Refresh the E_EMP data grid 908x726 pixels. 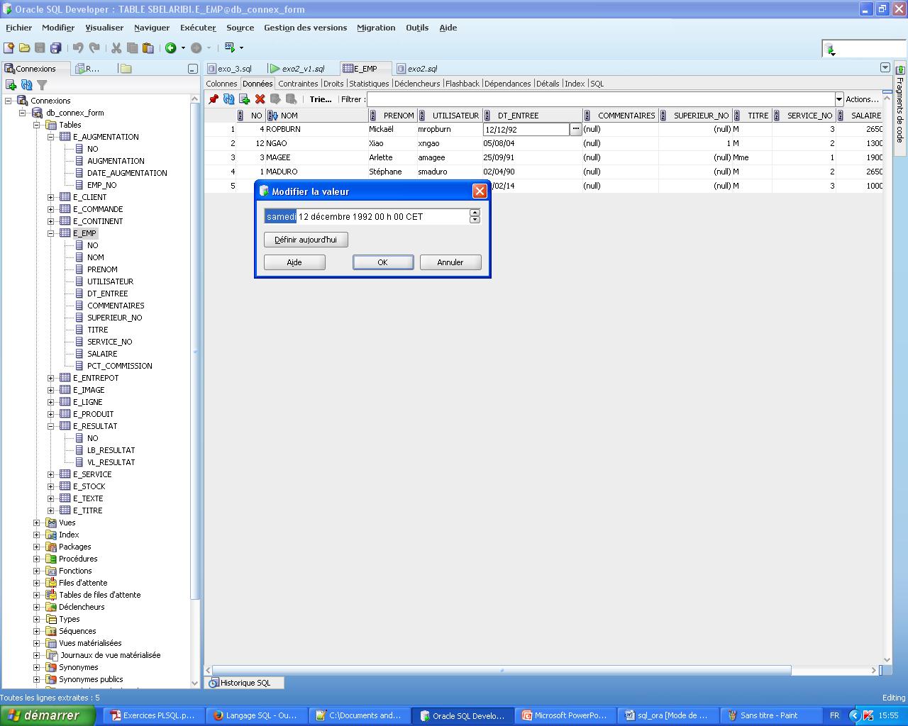[x=228, y=99]
